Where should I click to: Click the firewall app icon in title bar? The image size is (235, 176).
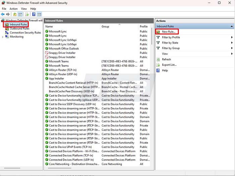3,3
